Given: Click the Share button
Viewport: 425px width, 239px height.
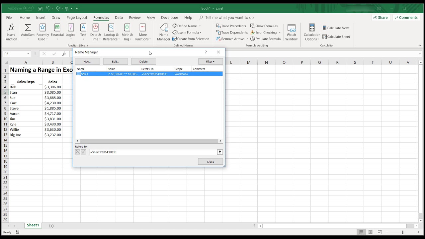Looking at the screenshot, I should 381,18.
